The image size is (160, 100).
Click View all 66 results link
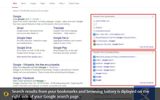146,47
